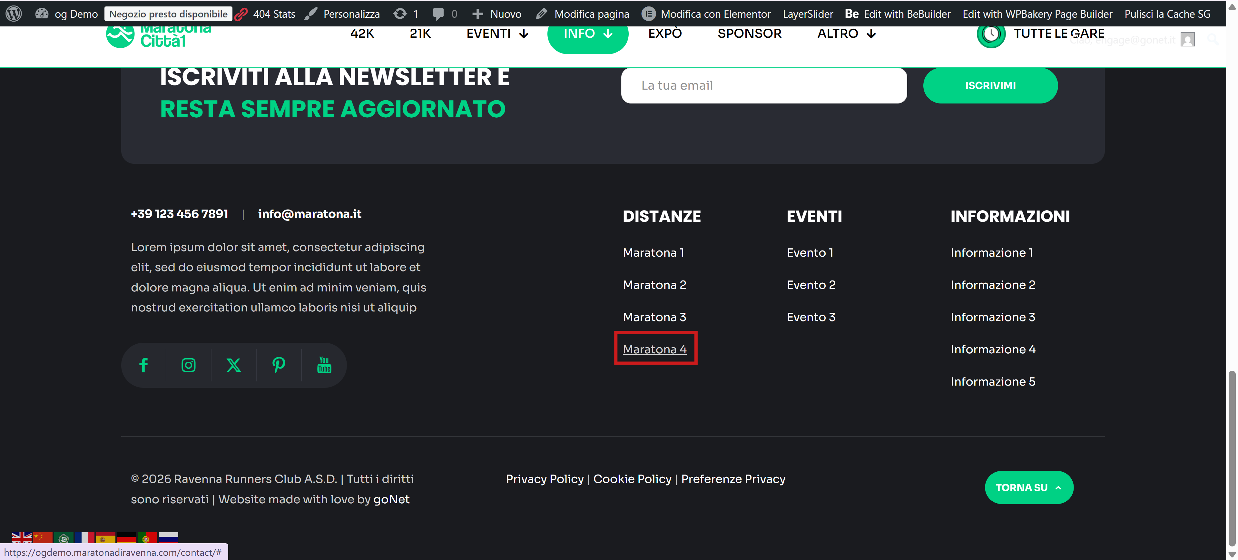
Task: Click the YouTube social icon
Action: [324, 365]
